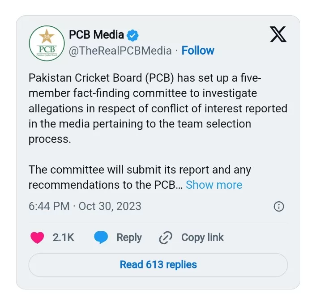This screenshot has width=316, height=297.
Task: Expand tweet with Show more
Action: [x=214, y=185]
